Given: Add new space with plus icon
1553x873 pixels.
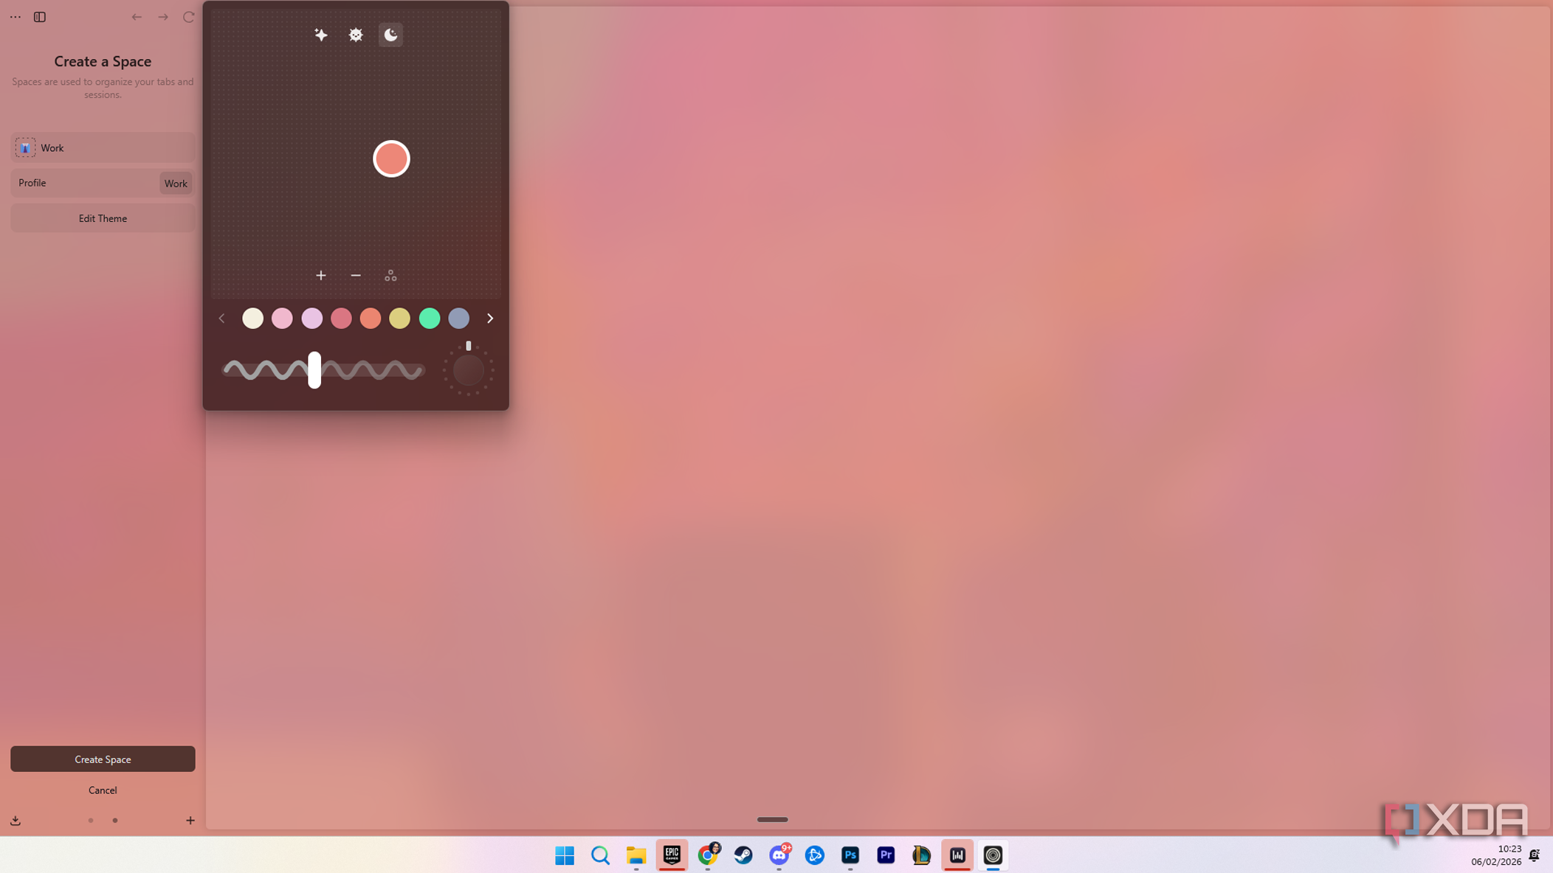Looking at the screenshot, I should pyautogui.click(x=190, y=821).
